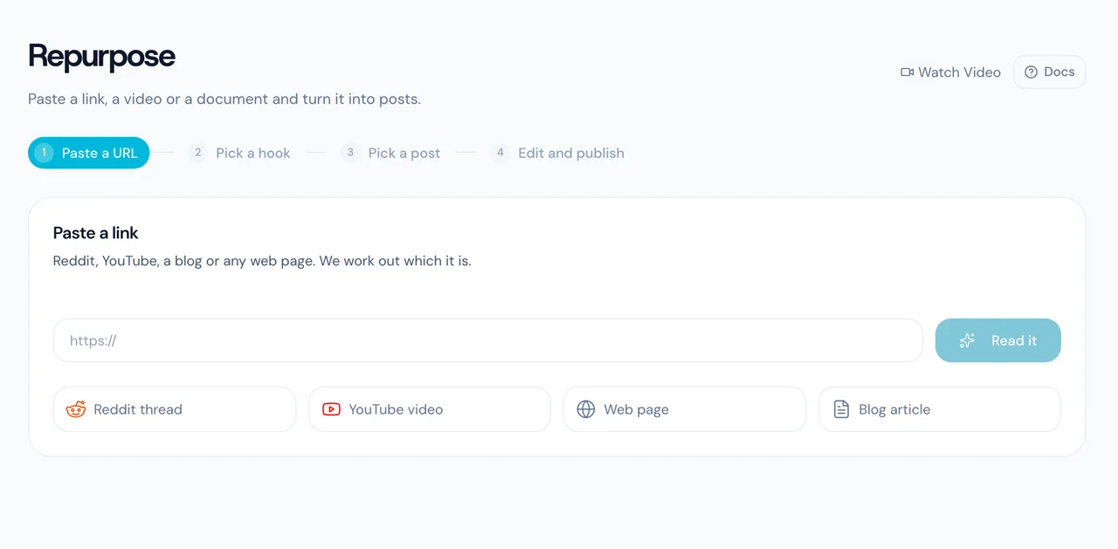Screen dimensions: 1118x549
Task: Select step 1 Paste a URL
Action: pyautogui.click(x=89, y=153)
